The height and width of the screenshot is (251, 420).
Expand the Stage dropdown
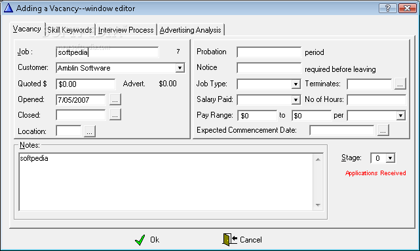pyautogui.click(x=391, y=158)
